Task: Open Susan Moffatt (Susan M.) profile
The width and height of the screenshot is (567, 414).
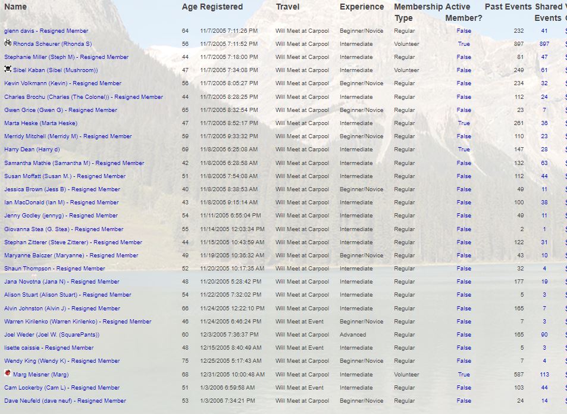Action: pyautogui.click(x=65, y=176)
